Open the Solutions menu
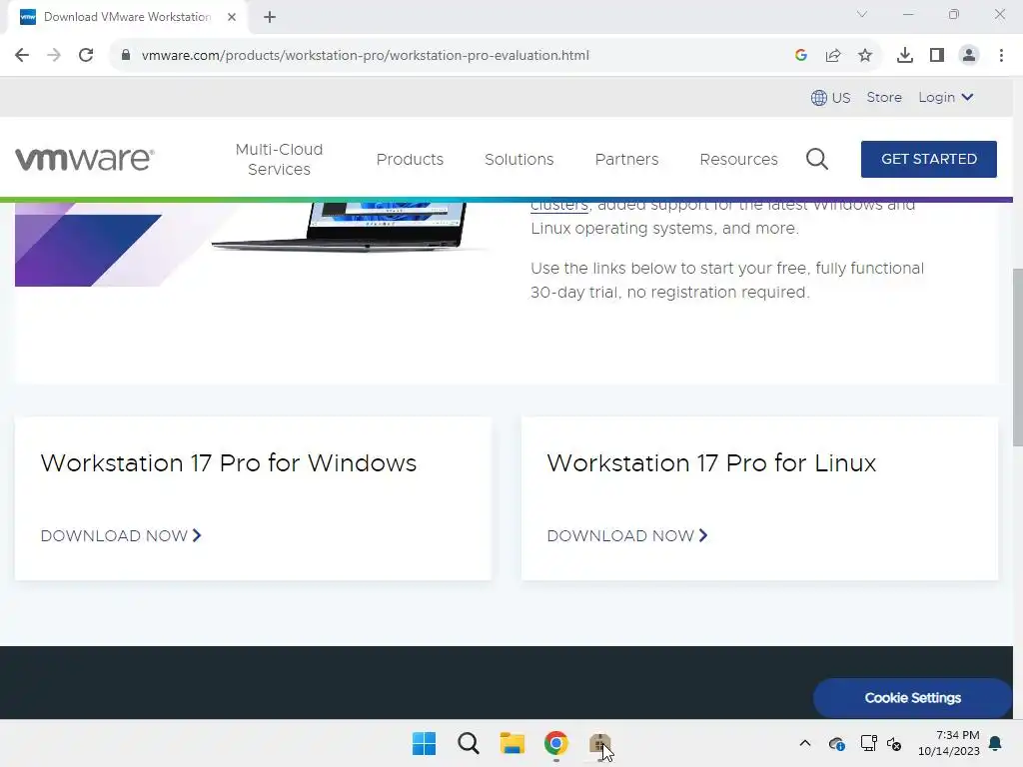1023x767 pixels. pyautogui.click(x=519, y=159)
